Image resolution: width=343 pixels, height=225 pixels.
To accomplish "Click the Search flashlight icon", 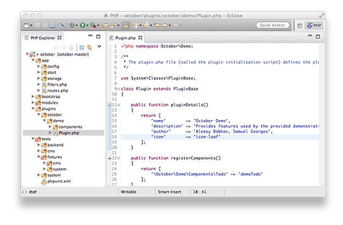I will (114, 25).
